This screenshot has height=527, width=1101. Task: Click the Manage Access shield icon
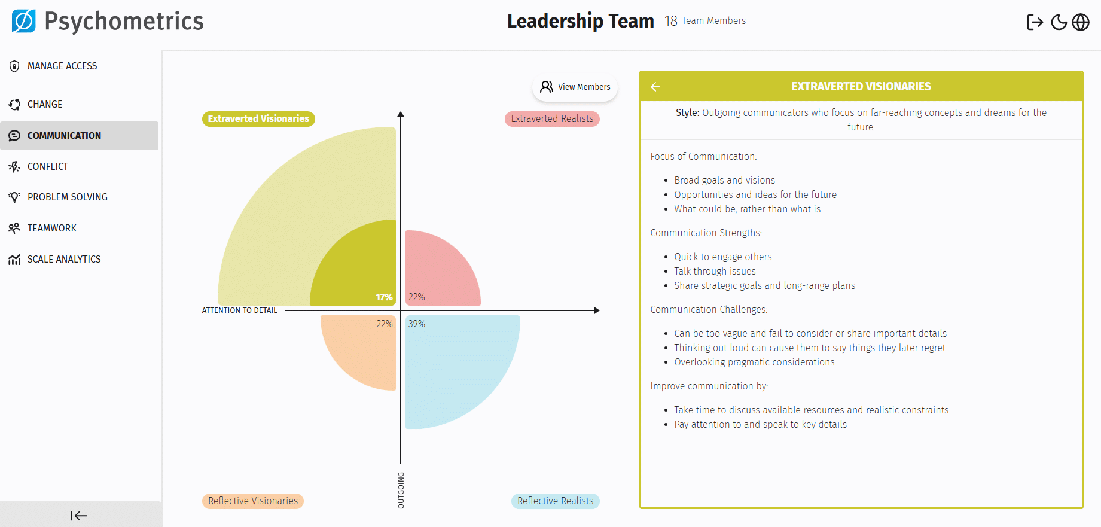(x=14, y=66)
